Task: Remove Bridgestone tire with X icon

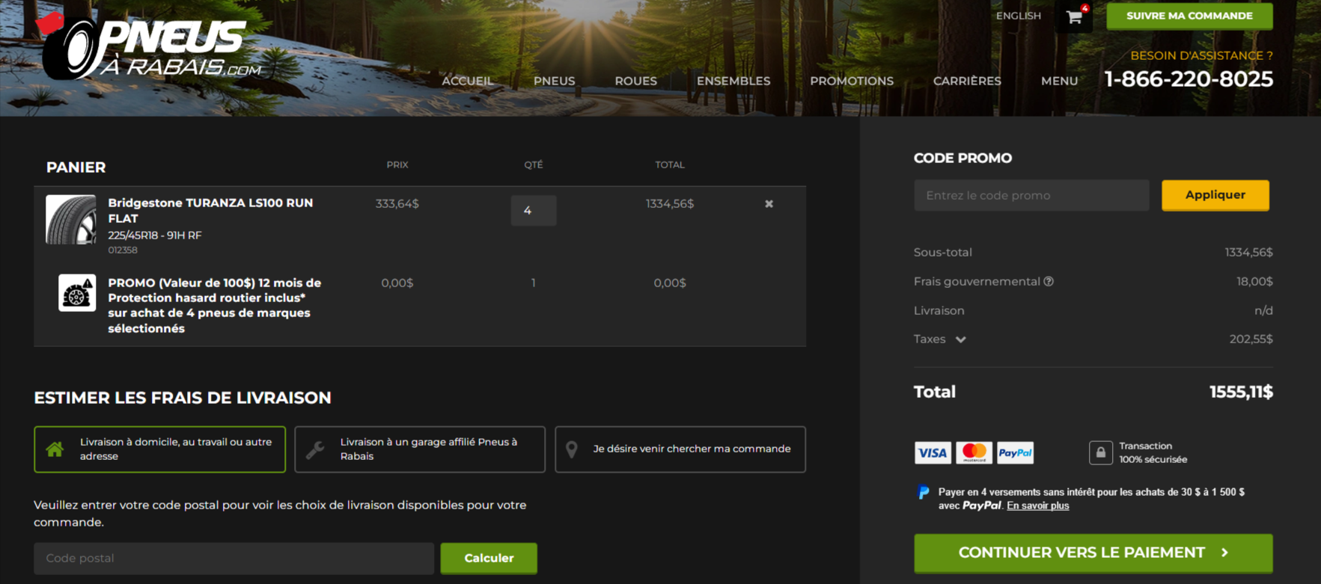Action: pos(769,204)
